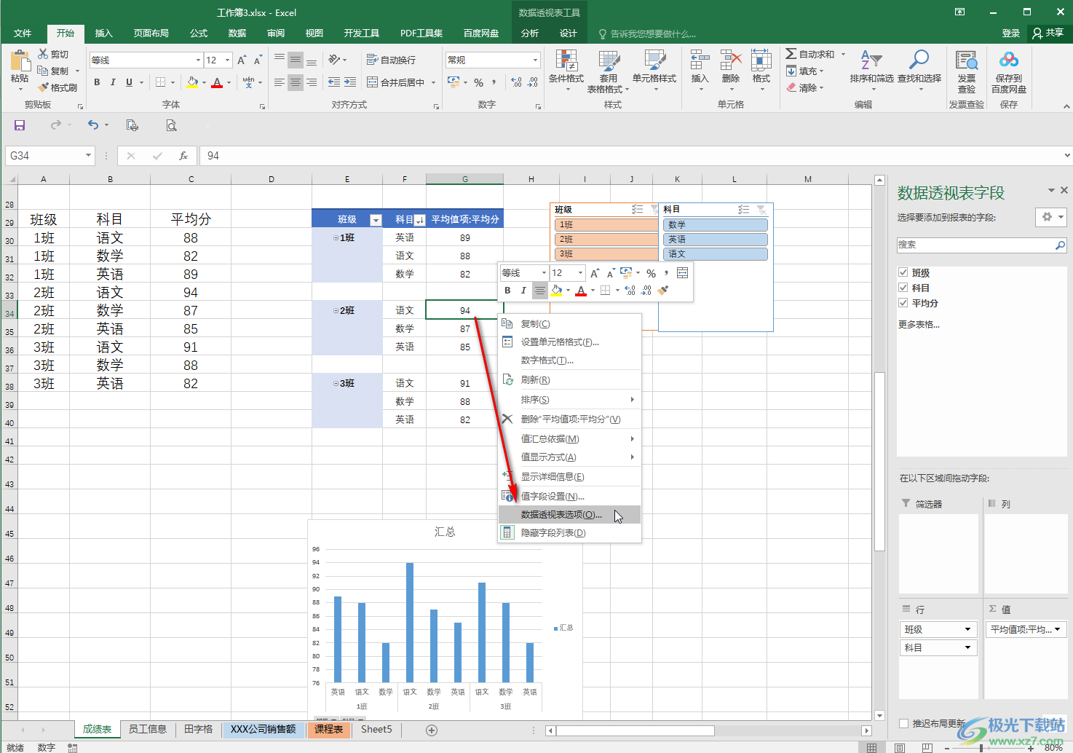Select 3班 in the 班级 slicer
Image resolution: width=1073 pixels, height=753 pixels.
606,253
